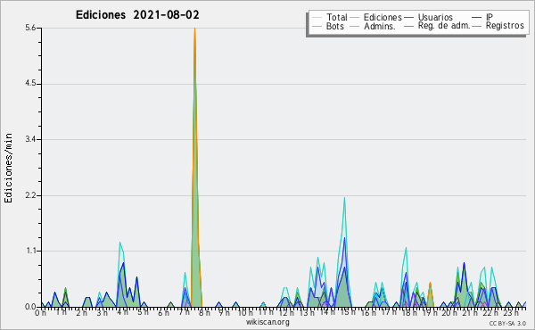
Task: Click the x-axis label '15 h'
Action: 348,312
